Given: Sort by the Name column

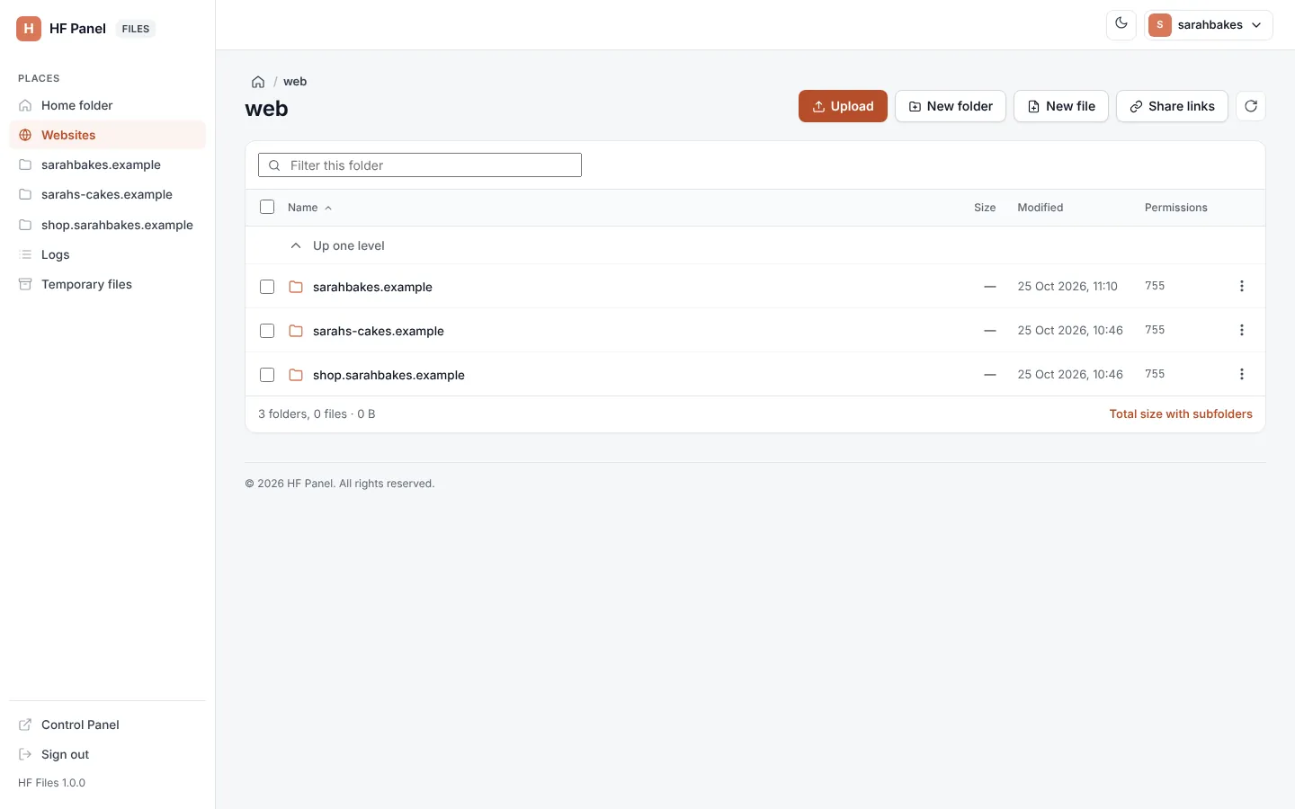Looking at the screenshot, I should [309, 208].
